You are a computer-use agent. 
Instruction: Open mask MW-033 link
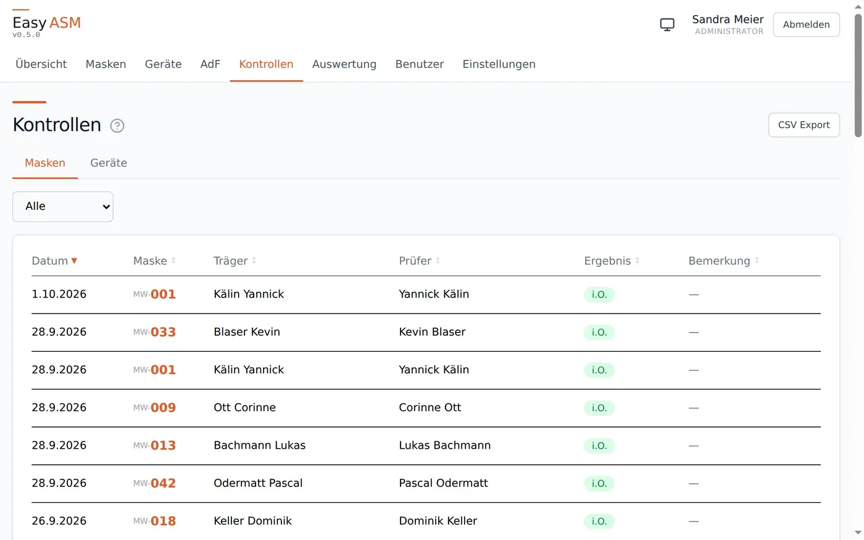(x=155, y=332)
